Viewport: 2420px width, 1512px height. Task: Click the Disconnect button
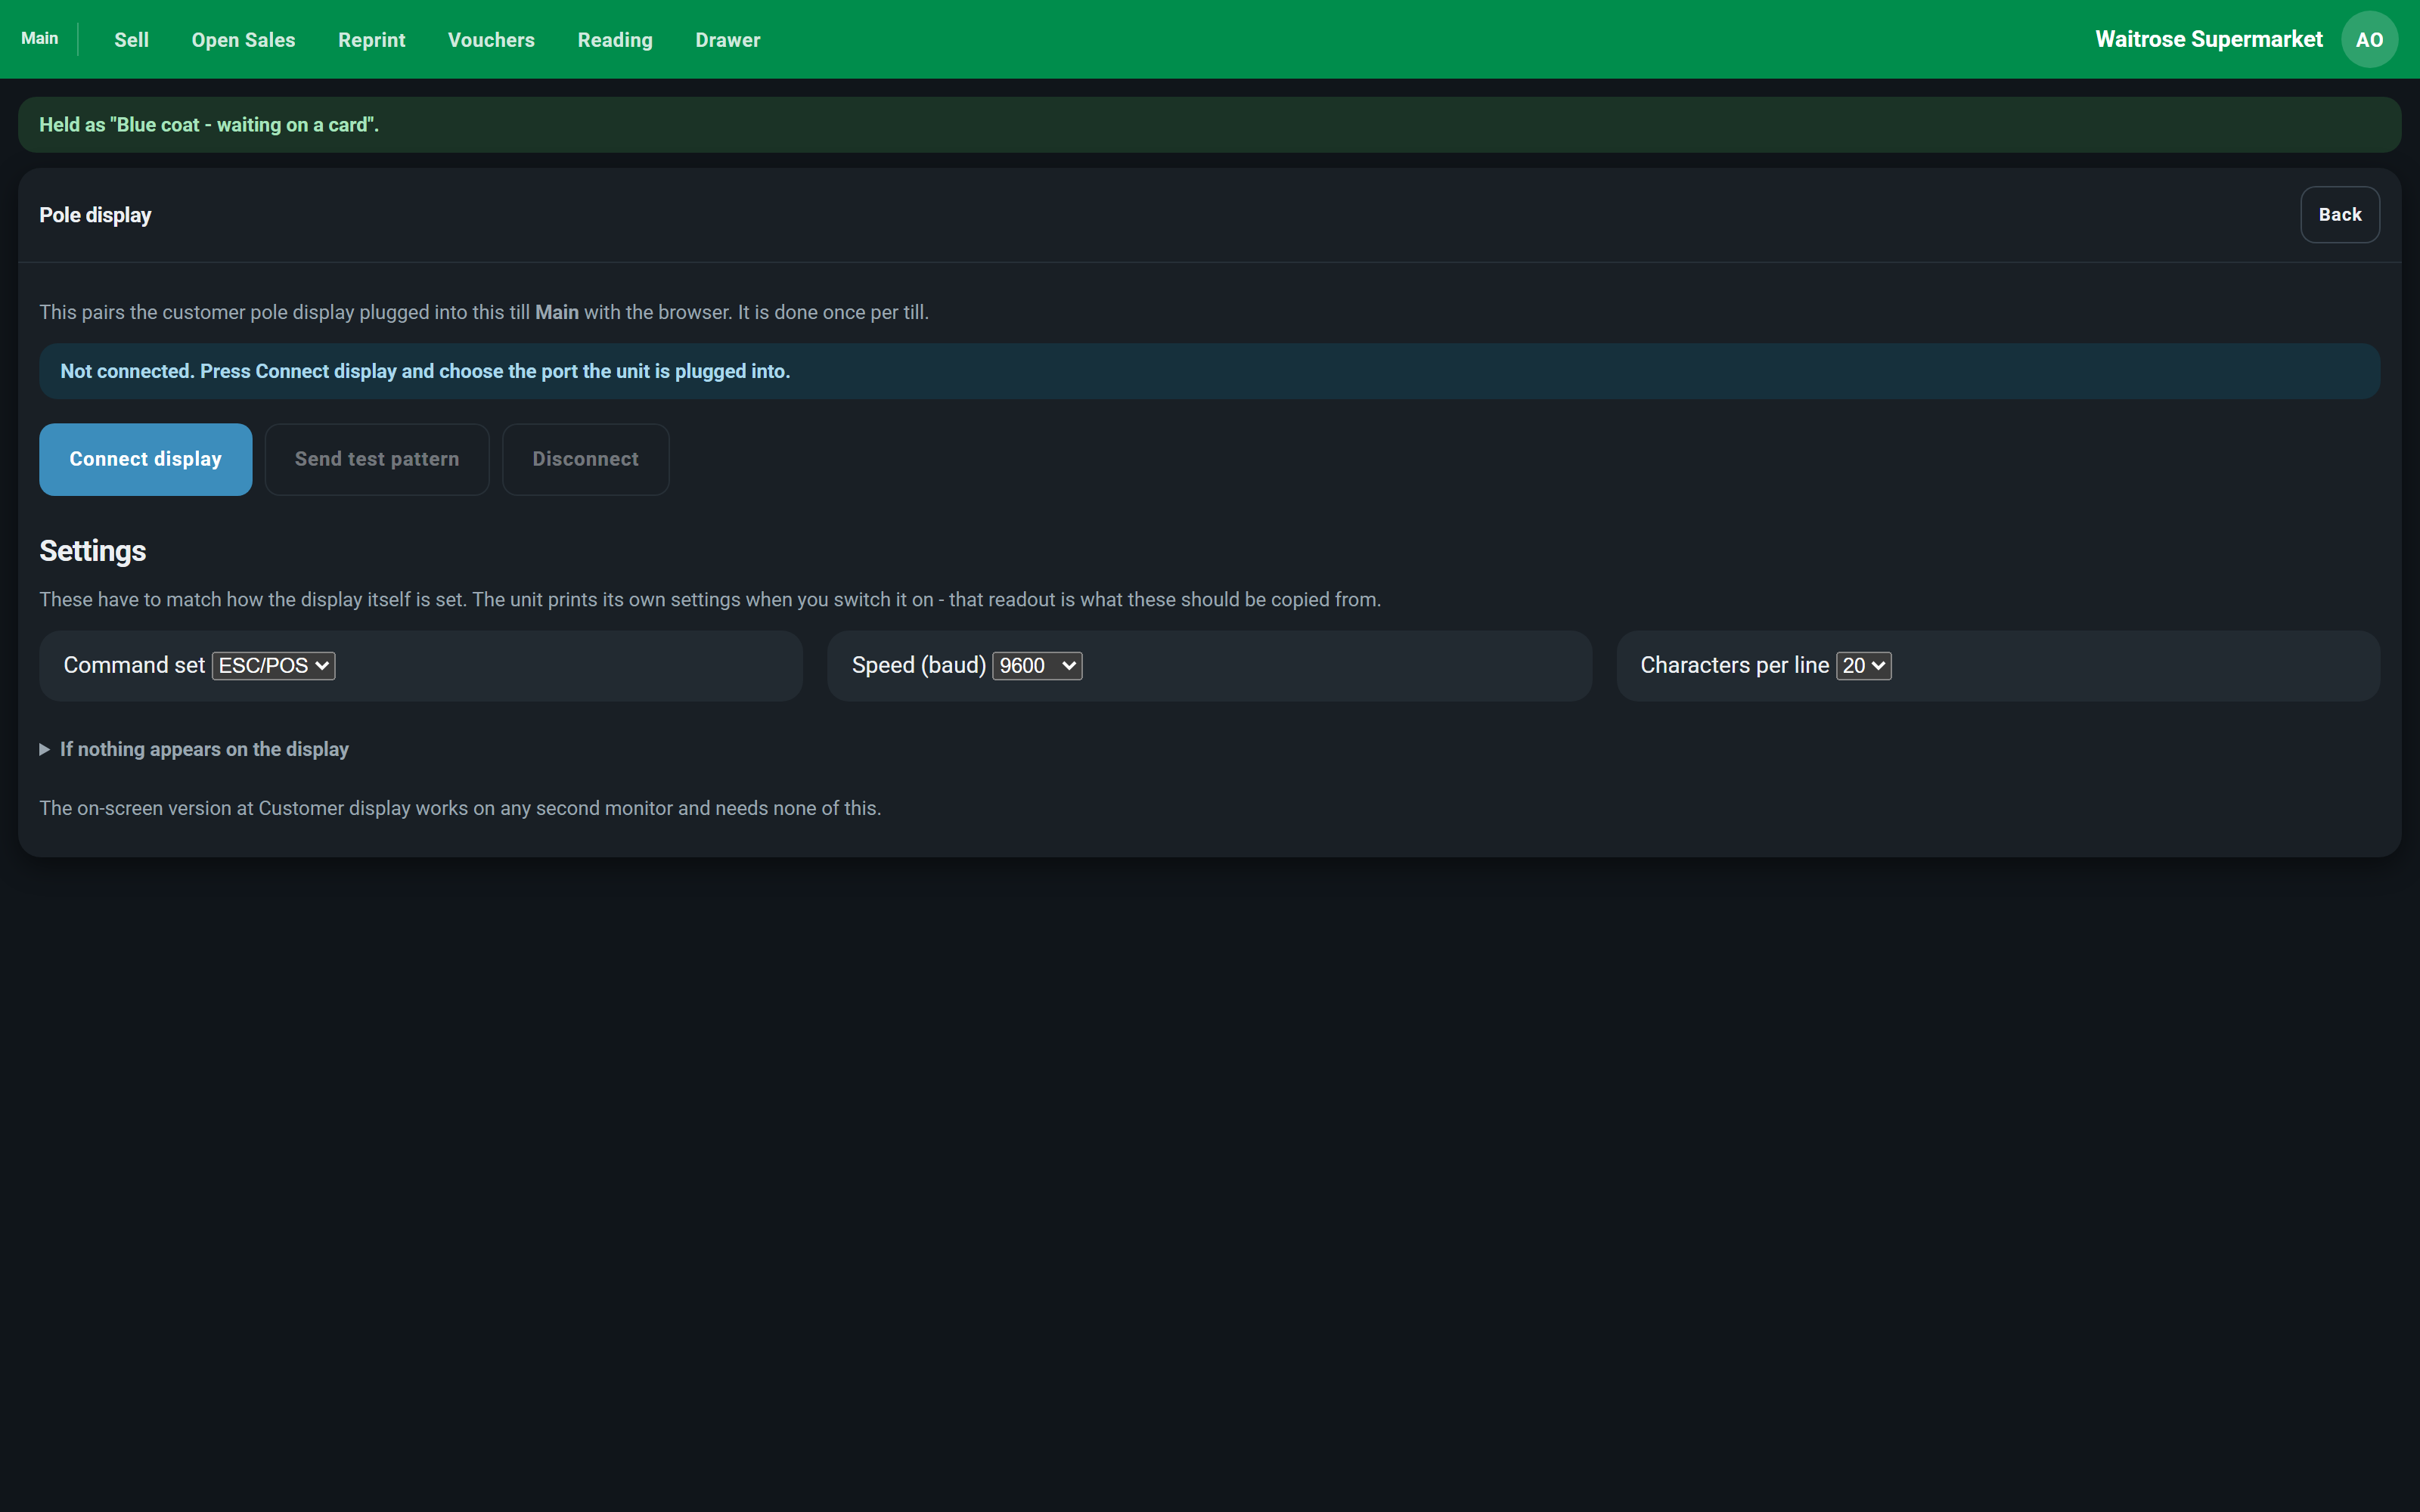coord(585,459)
